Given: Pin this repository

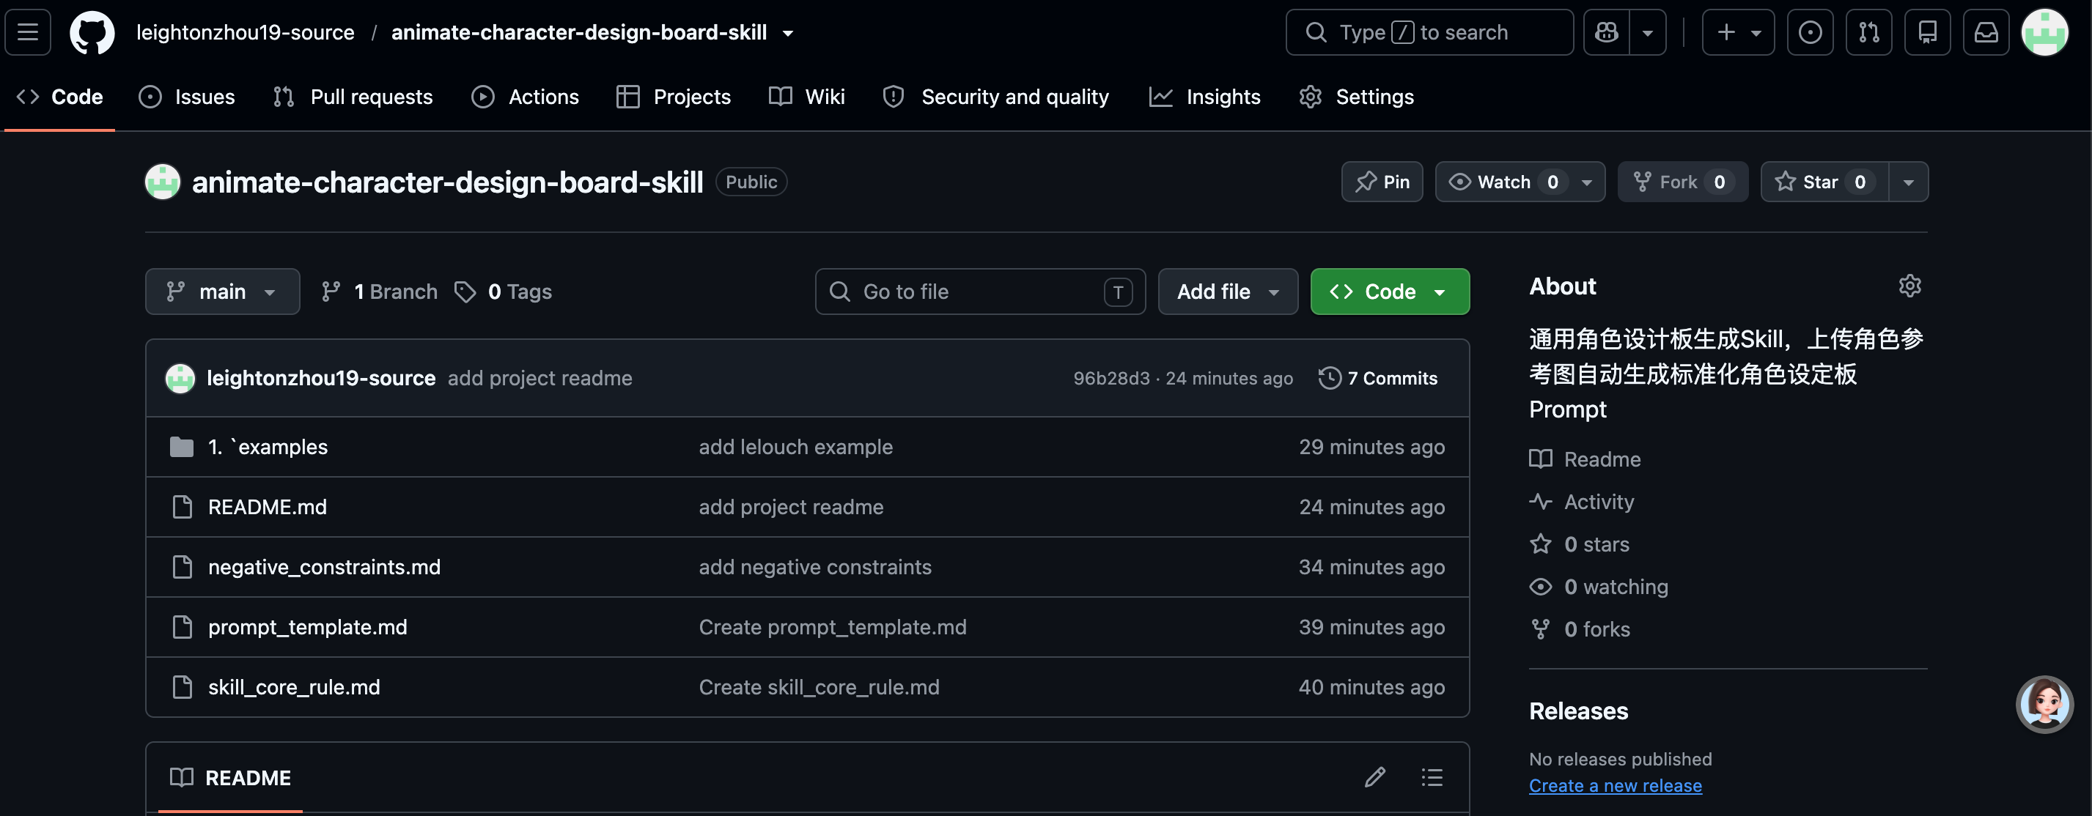Looking at the screenshot, I should pyautogui.click(x=1382, y=182).
